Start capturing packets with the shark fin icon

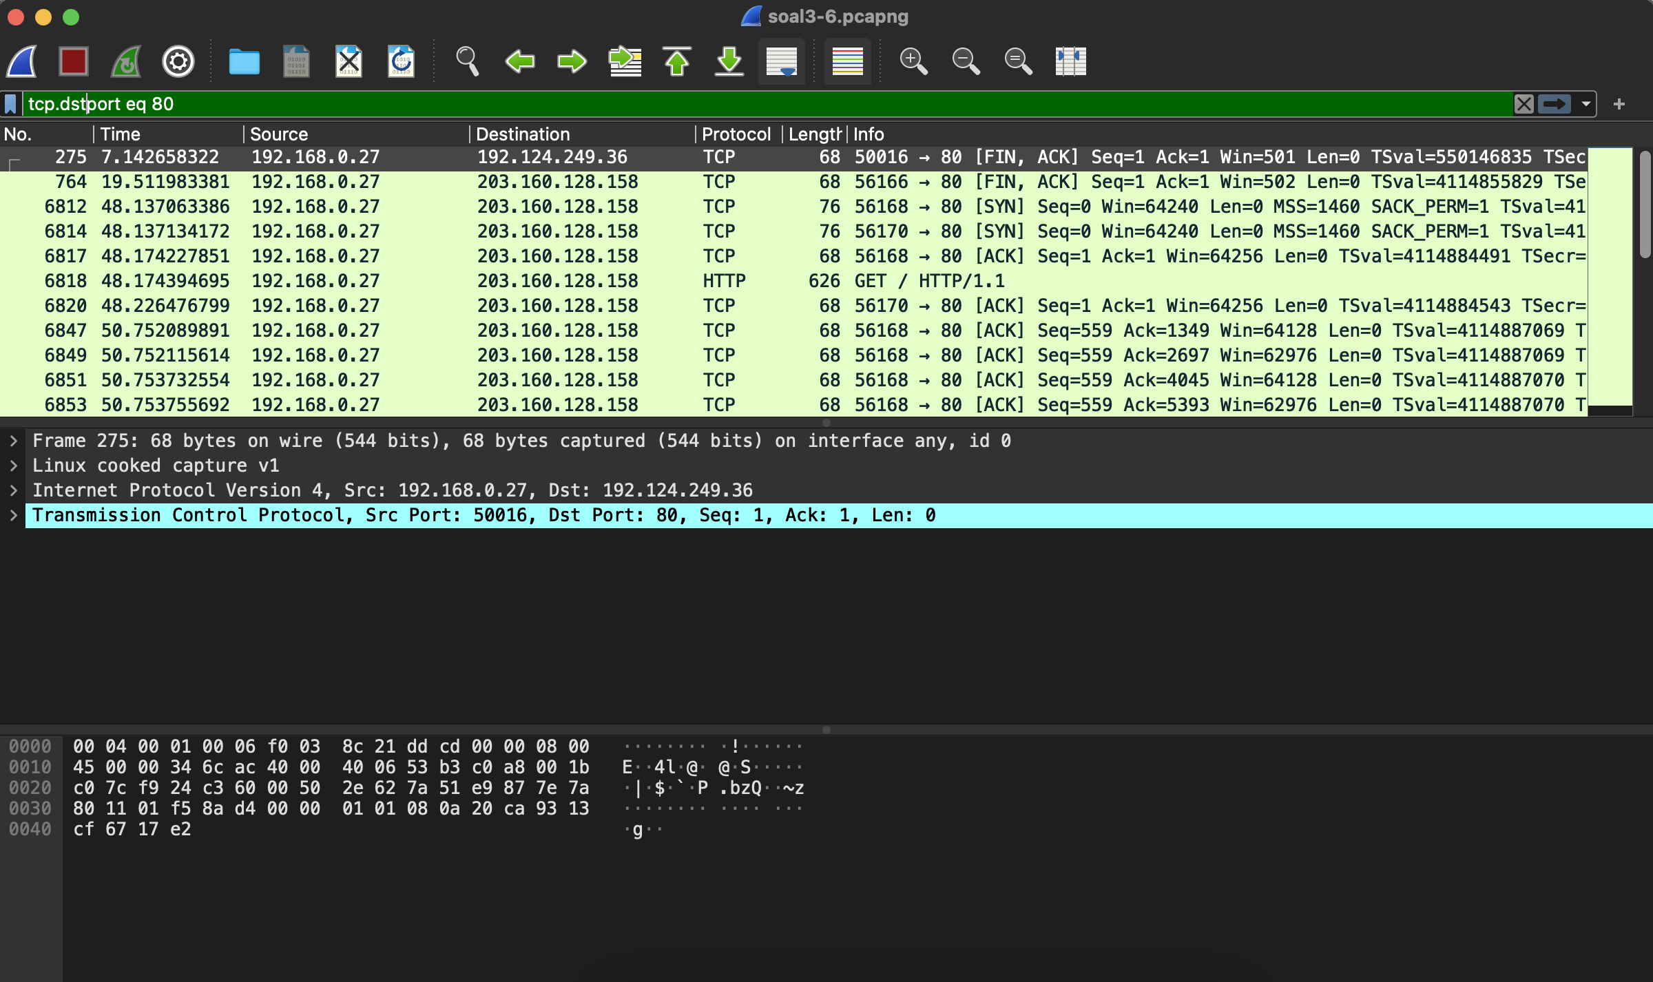pyautogui.click(x=21, y=61)
